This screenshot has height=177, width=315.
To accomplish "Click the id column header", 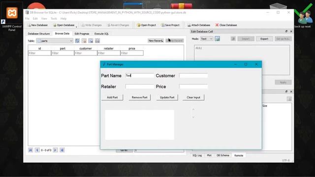I will (39, 48).
